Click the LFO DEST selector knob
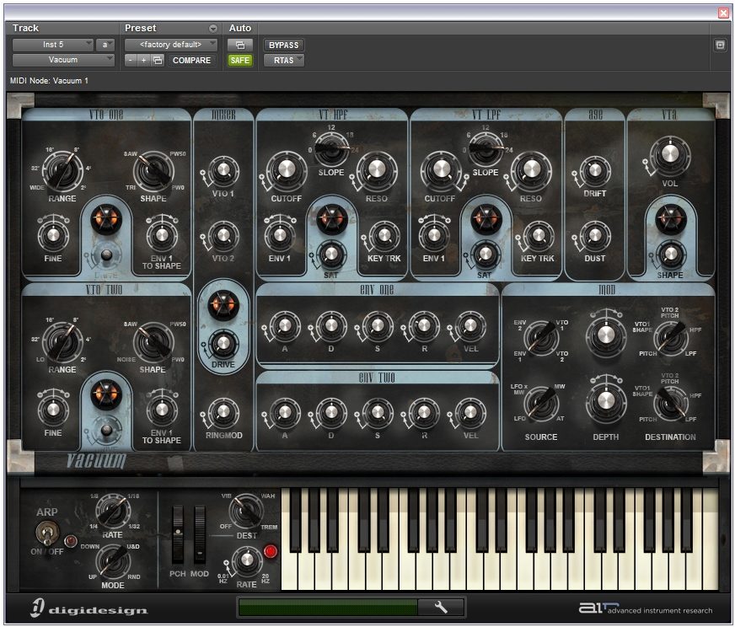This screenshot has height=627, width=735. coord(247,512)
